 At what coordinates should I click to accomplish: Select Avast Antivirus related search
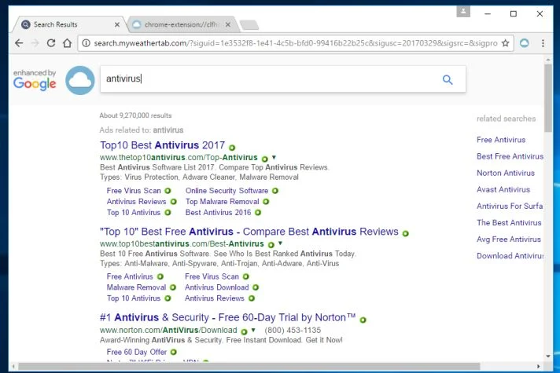(x=503, y=189)
